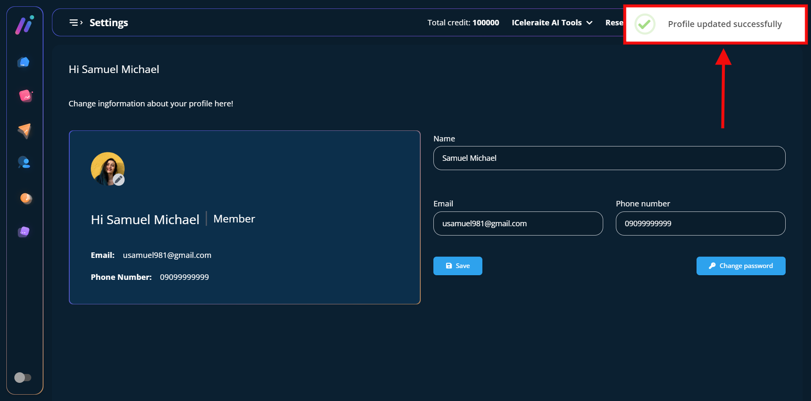Screen dimensions: 811x401
Task: Click the ICeleraite logo in sidebar
Action: point(24,25)
